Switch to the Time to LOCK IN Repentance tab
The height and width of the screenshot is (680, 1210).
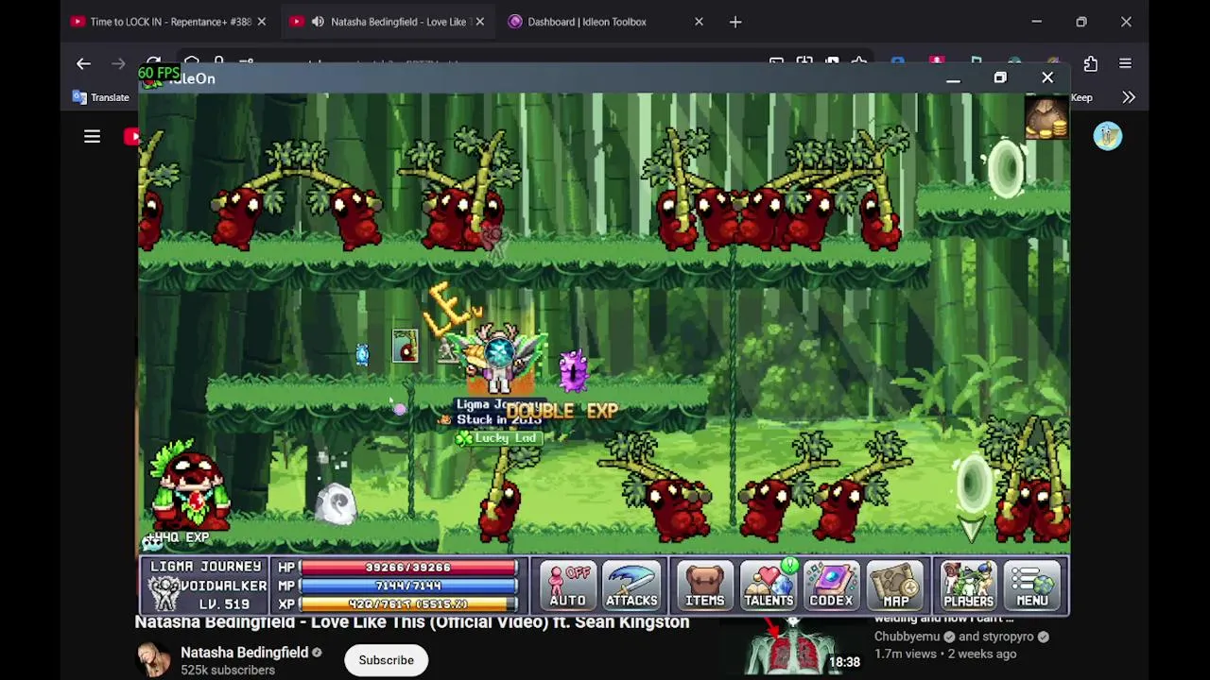click(170, 22)
